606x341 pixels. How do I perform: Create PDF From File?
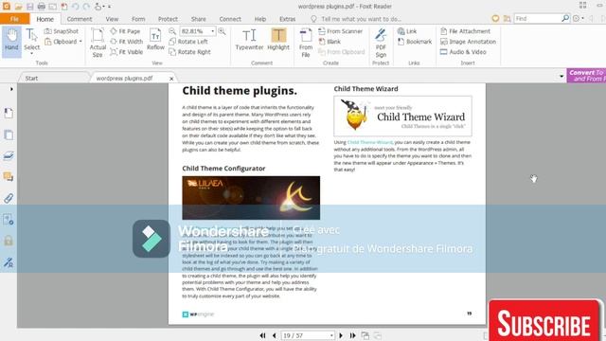pyautogui.click(x=306, y=43)
